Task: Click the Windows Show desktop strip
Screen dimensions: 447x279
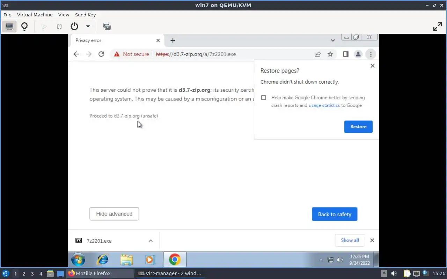Action: 376,259
